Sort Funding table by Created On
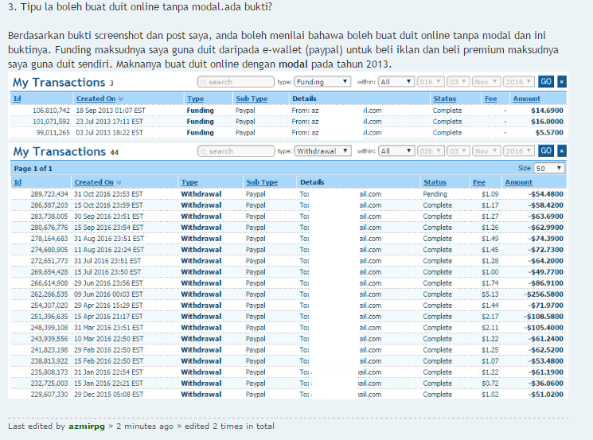The width and height of the screenshot is (593, 440). pos(96,99)
